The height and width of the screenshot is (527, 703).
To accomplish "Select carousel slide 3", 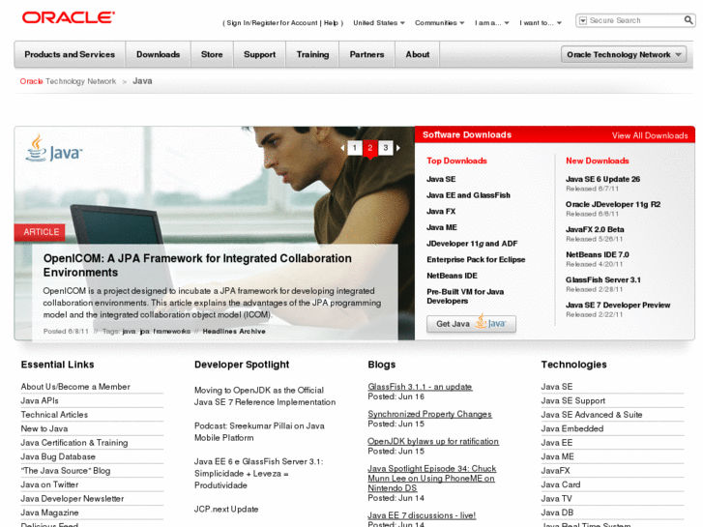I will pos(386,148).
